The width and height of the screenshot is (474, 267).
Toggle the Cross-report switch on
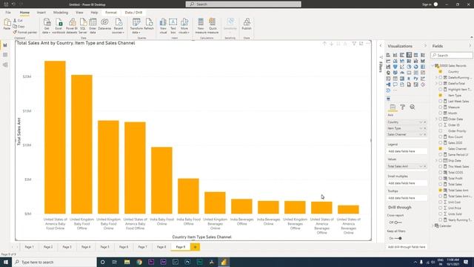point(398,222)
